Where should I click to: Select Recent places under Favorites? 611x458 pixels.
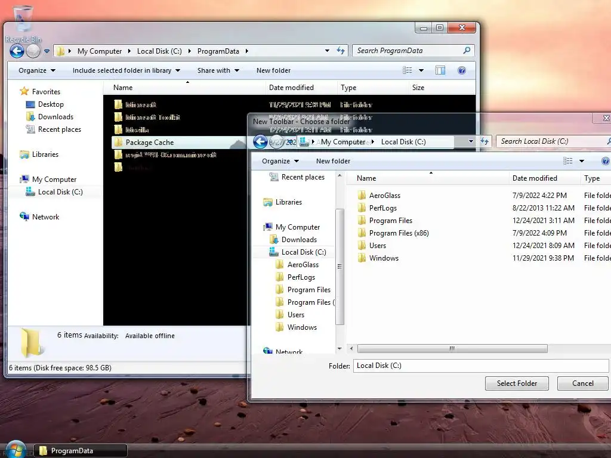pyautogui.click(x=59, y=129)
